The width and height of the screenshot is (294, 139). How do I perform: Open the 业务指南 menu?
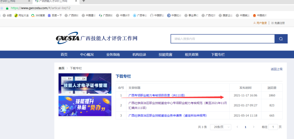(113, 55)
